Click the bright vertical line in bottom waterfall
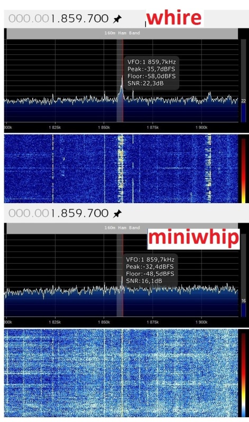249x422 pixels. (x=122, y=373)
